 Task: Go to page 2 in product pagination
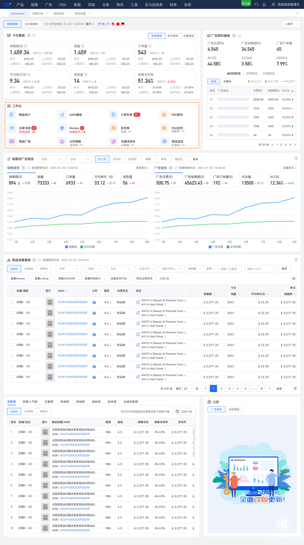click(x=221, y=388)
